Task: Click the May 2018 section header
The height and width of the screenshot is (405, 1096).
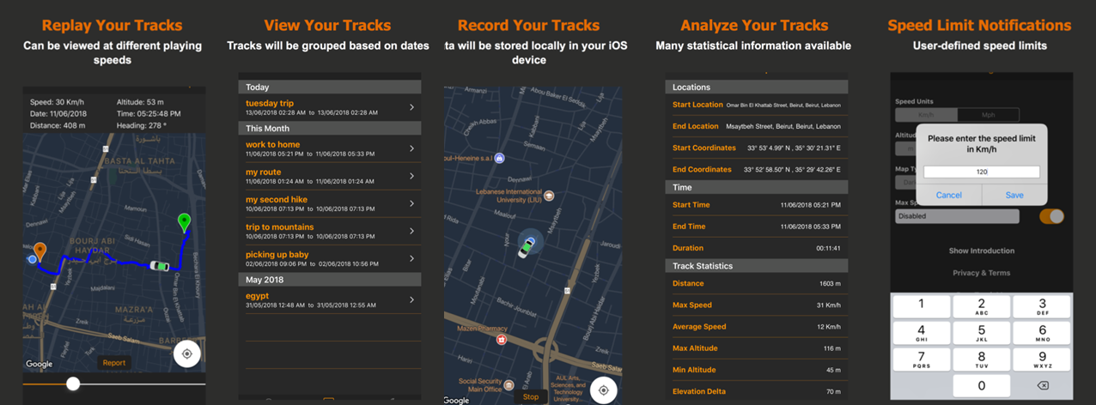Action: 330,279
